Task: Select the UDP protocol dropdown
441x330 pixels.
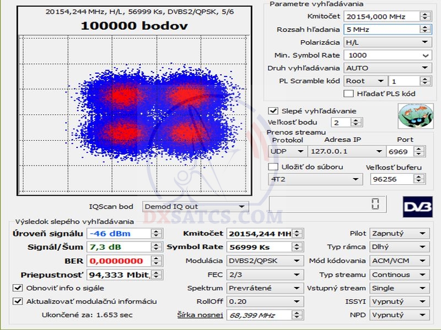Action: click(287, 151)
